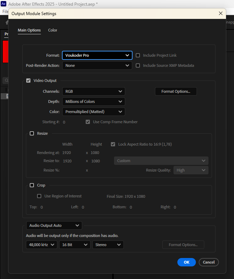Check Use Region of Interest
234x279 pixels.
point(40,196)
